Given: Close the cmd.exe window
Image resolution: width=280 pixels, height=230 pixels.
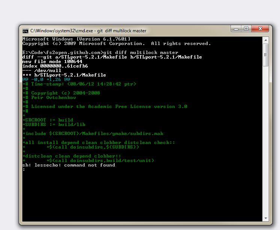Looking at the screenshot, I should pos(260,29).
